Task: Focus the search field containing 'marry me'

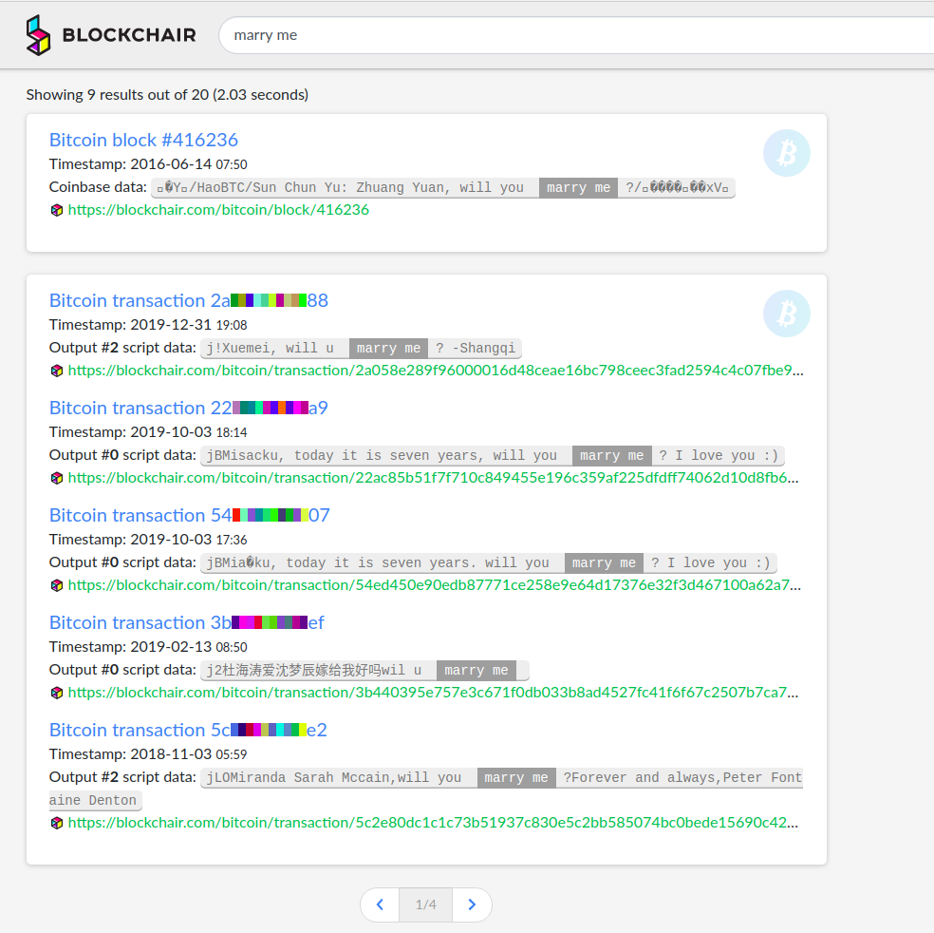Action: 576,35
